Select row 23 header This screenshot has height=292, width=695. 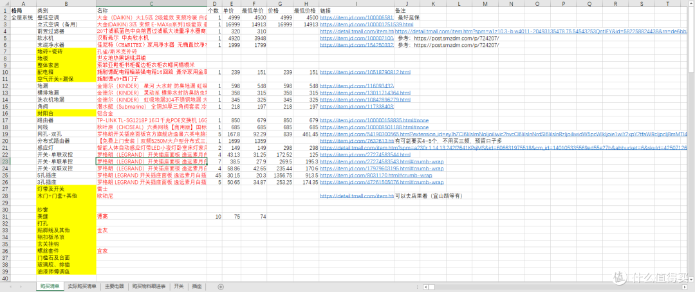pyautogui.click(x=5, y=161)
